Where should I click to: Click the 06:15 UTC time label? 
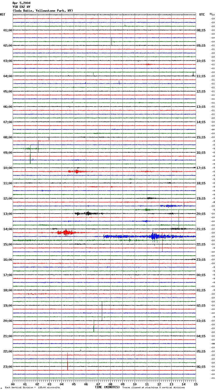click(201, 367)
